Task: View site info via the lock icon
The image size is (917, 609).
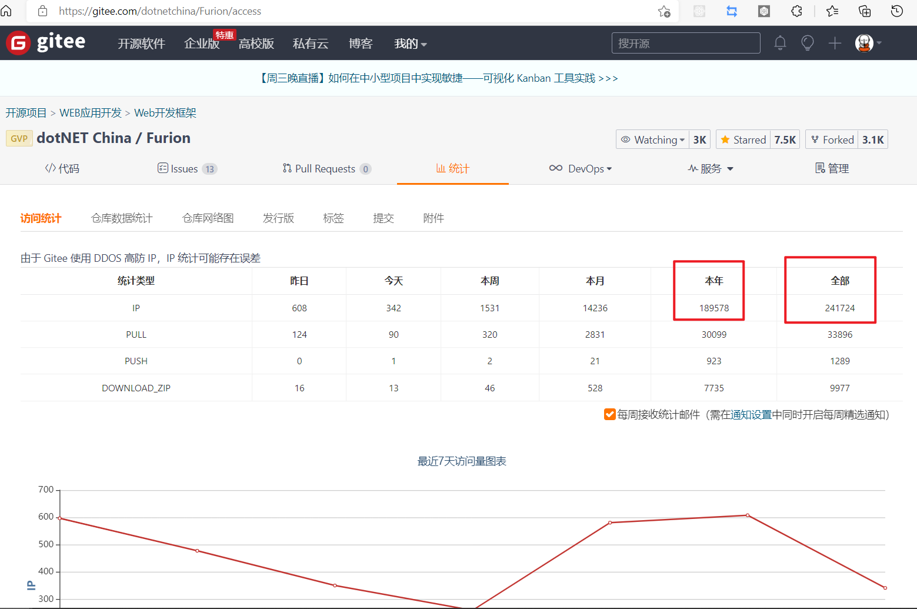Action: coord(42,11)
